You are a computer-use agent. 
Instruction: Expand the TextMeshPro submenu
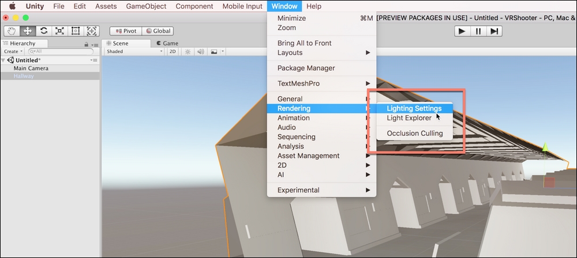pyautogui.click(x=321, y=84)
